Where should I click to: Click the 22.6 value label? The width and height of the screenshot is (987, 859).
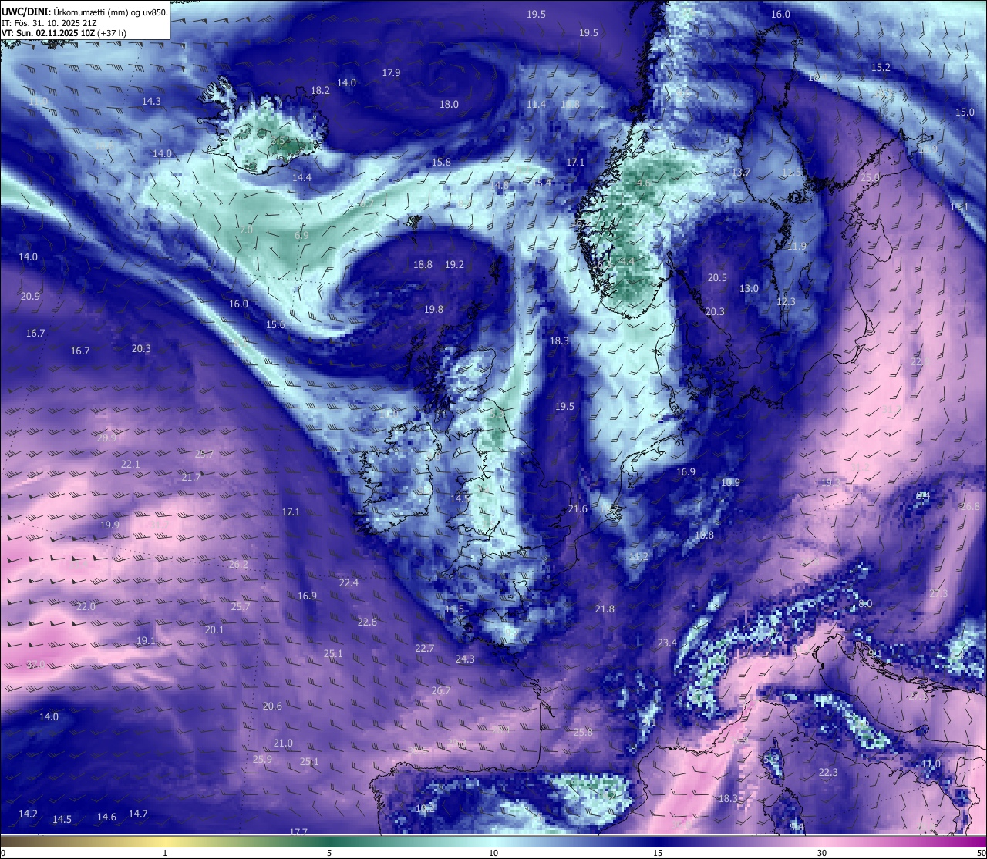tap(367, 622)
